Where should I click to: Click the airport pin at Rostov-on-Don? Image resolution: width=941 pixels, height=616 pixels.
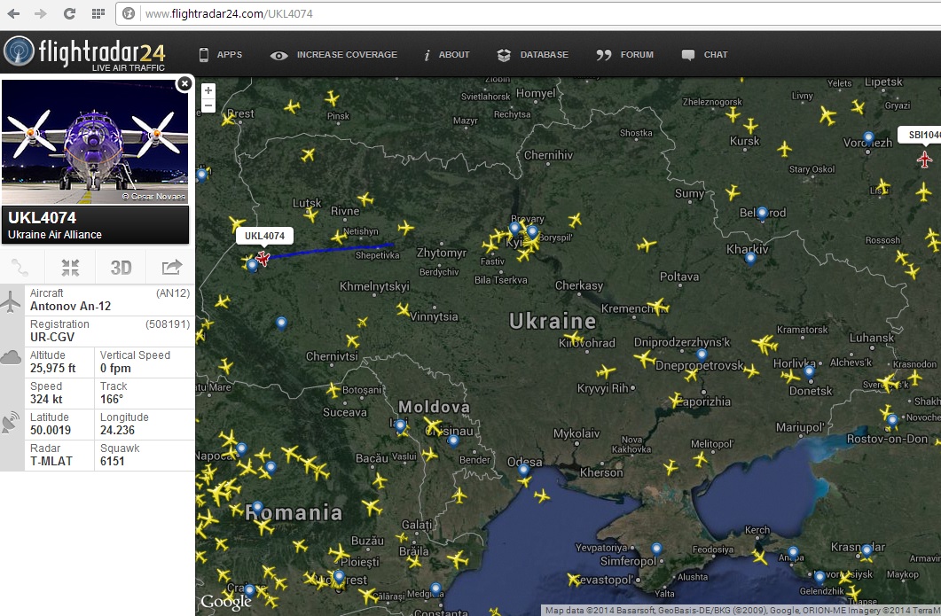coord(892,420)
